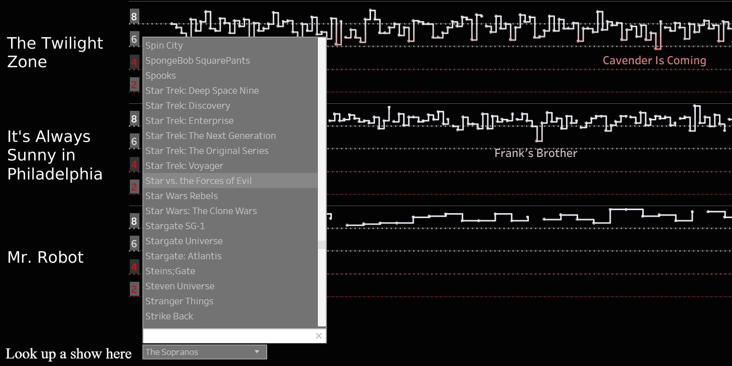Viewport: 732px width, 366px height.
Task: Select Stranger Things from the list
Action: [179, 301]
